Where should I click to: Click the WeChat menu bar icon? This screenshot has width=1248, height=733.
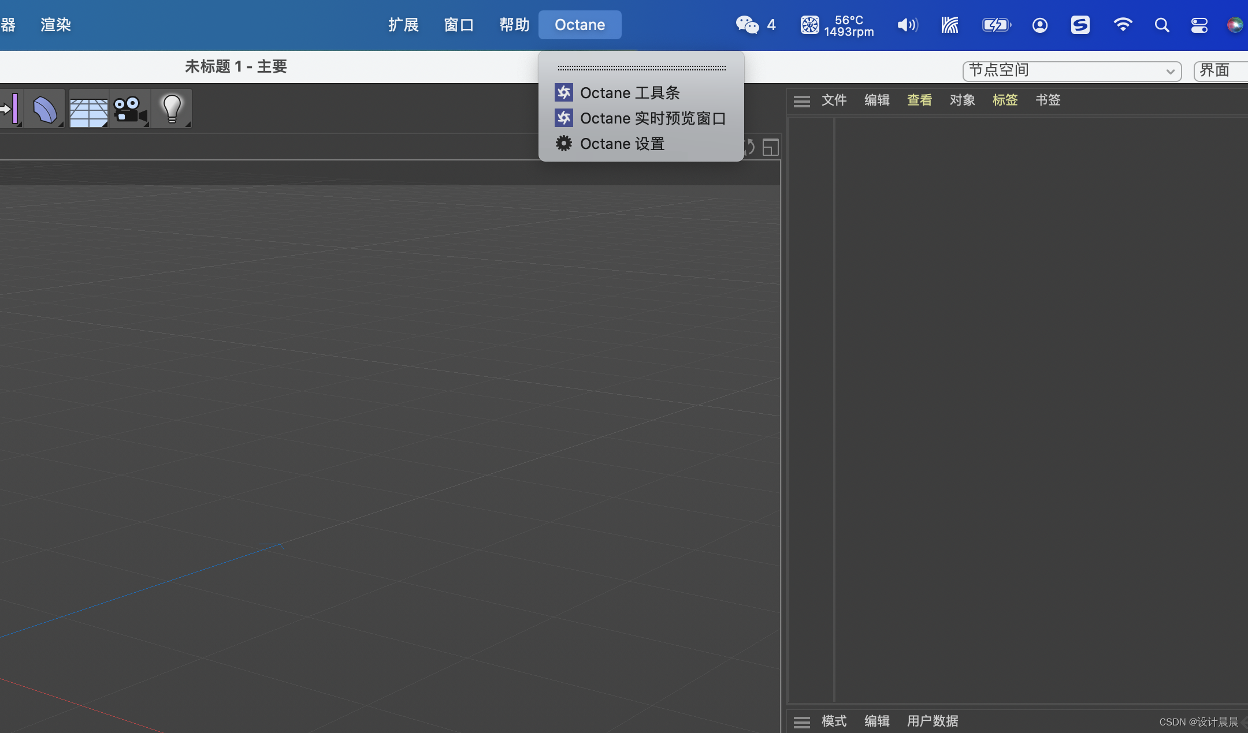point(747,25)
